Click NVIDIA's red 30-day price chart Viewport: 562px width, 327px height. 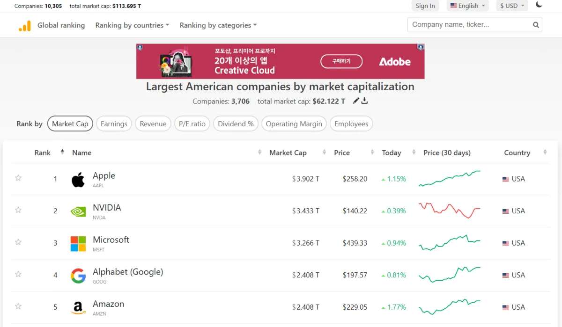450,211
